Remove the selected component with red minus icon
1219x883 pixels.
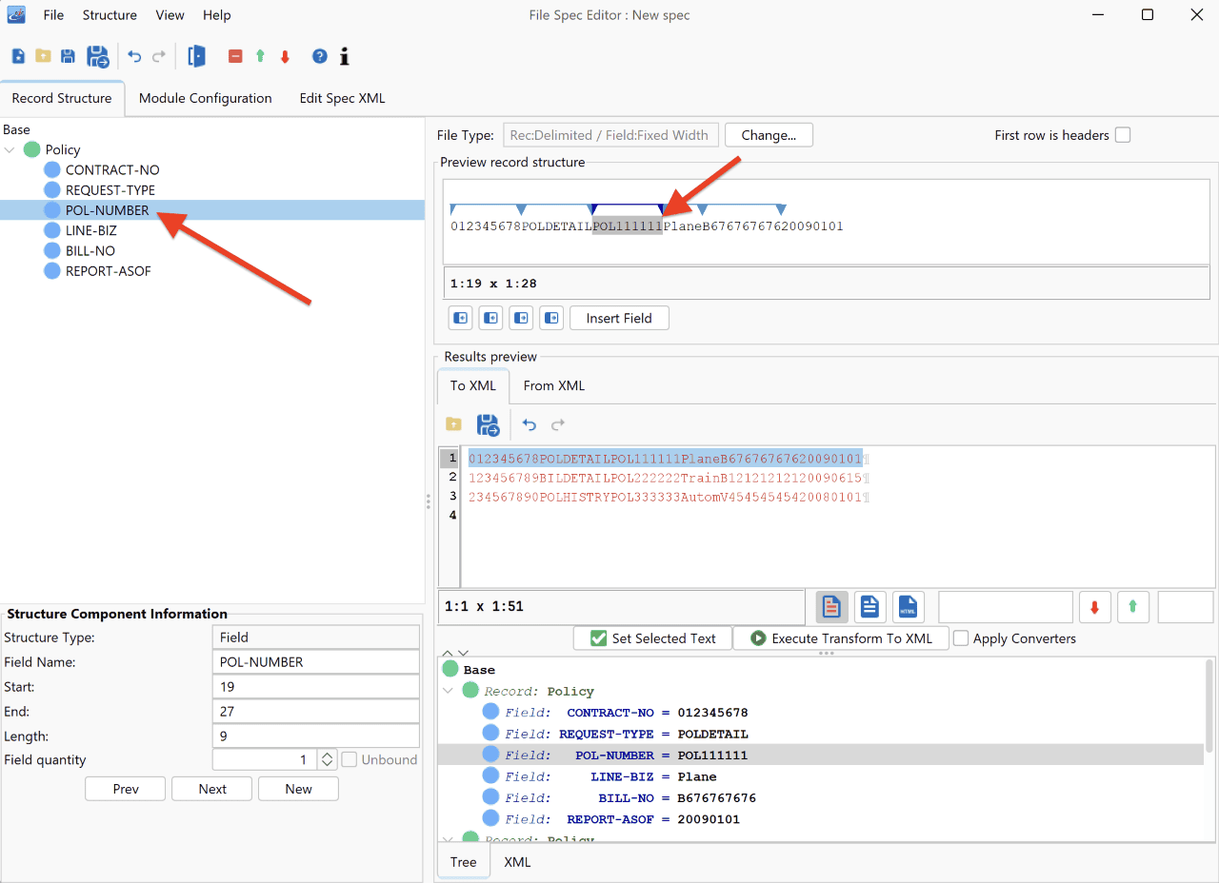pos(235,56)
